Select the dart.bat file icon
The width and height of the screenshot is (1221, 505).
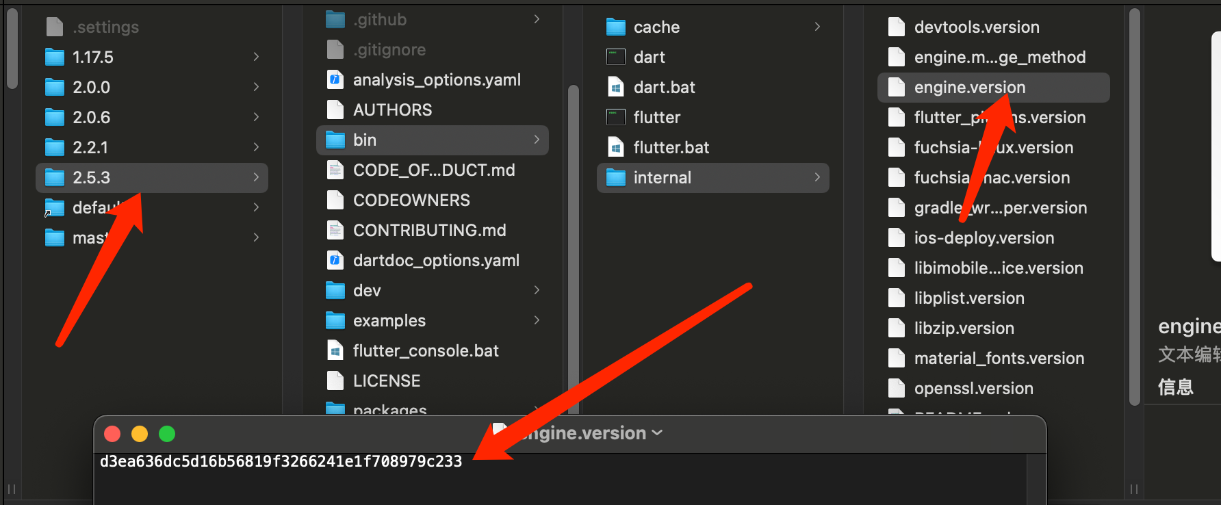[616, 87]
